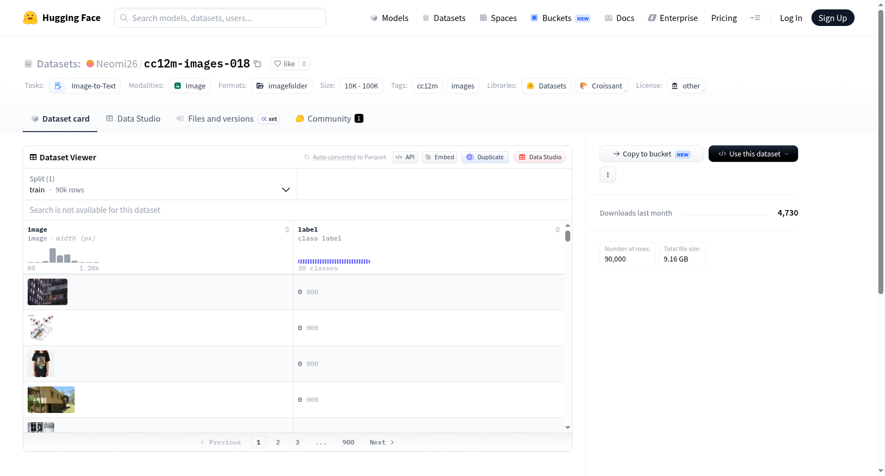Go to the Pricing page
885x476 pixels.
tap(724, 18)
